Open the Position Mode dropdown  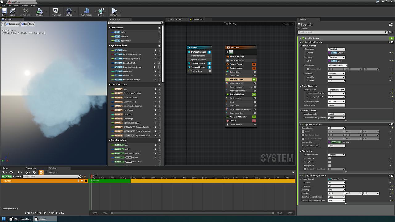338,65
